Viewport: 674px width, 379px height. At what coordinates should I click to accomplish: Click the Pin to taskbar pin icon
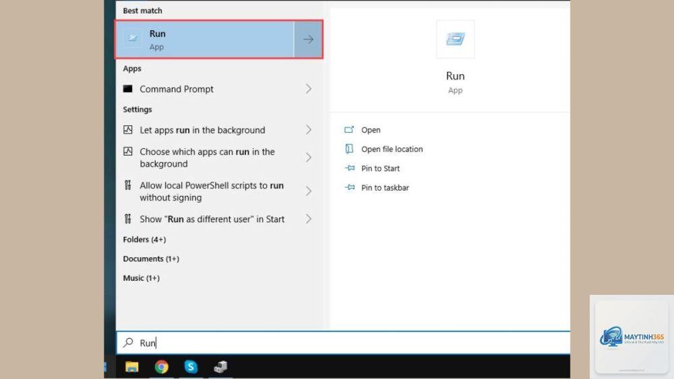[x=349, y=187]
